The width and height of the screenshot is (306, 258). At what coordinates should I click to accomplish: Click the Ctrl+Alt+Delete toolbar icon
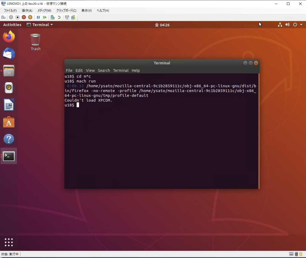pos(3,17)
